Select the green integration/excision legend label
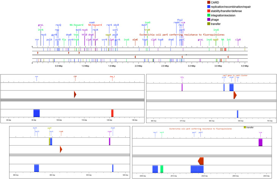The width and height of the screenshot is (277, 179). 223,16
